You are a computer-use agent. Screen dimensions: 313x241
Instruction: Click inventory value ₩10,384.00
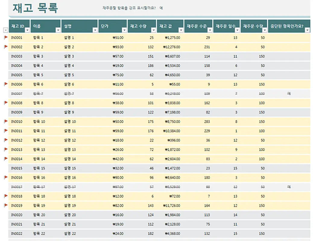pos(172,131)
